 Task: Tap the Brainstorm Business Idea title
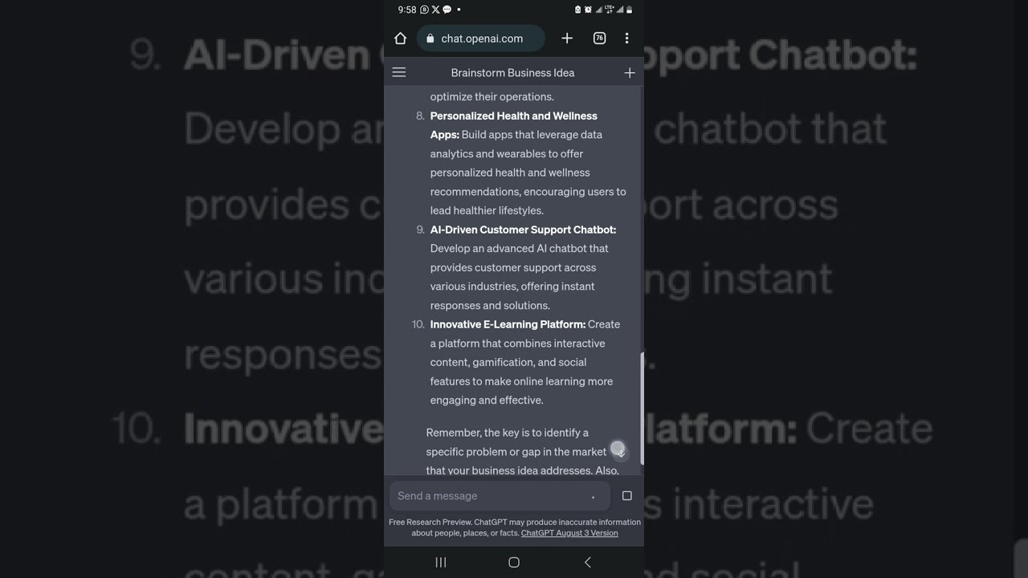(512, 72)
